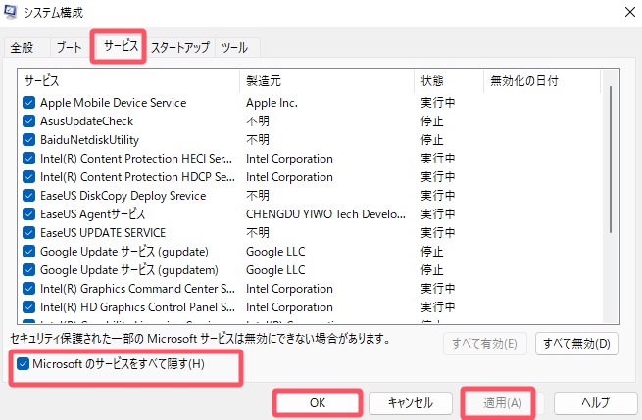Click the 適用(A) button
Viewport: 642px width, 420px height.
click(x=503, y=403)
